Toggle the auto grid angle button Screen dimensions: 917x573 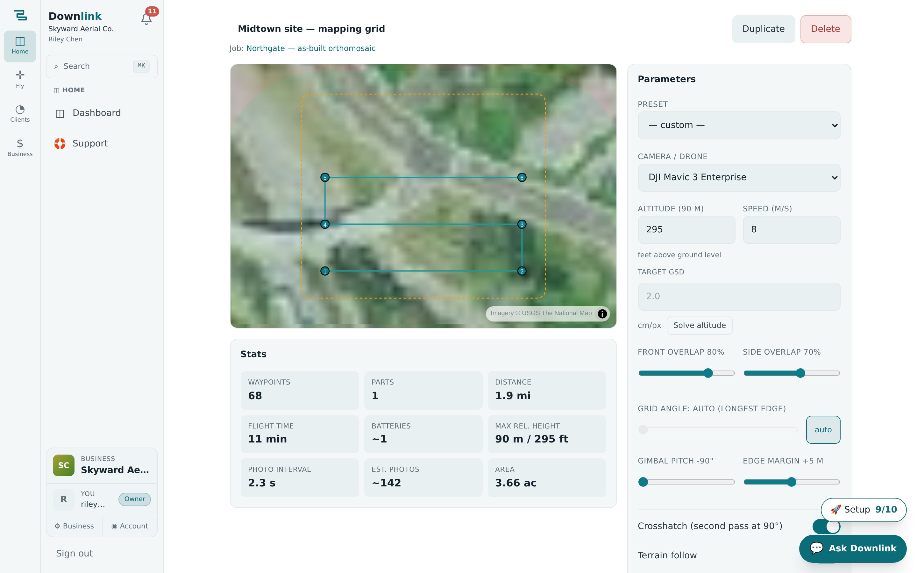click(x=823, y=429)
